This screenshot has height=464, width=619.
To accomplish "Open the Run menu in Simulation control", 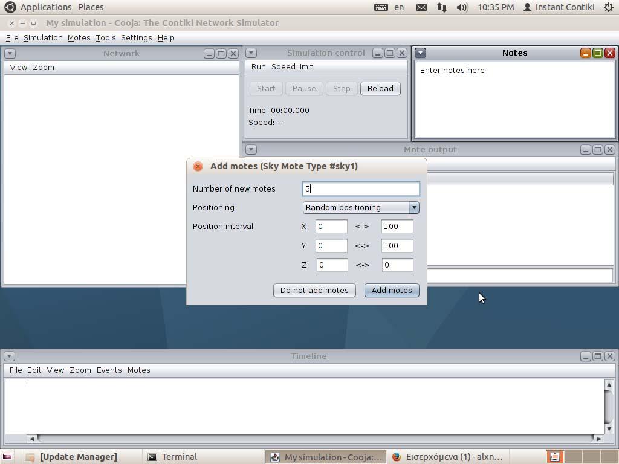I will [x=259, y=67].
